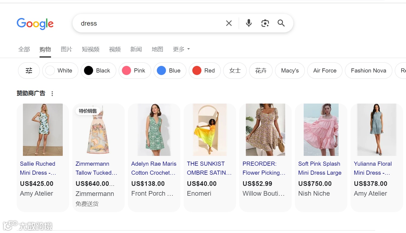Image resolution: width=406 pixels, height=233 pixels.
Task: Open the Sallie Ruched Mini Dress link
Action: (38, 168)
